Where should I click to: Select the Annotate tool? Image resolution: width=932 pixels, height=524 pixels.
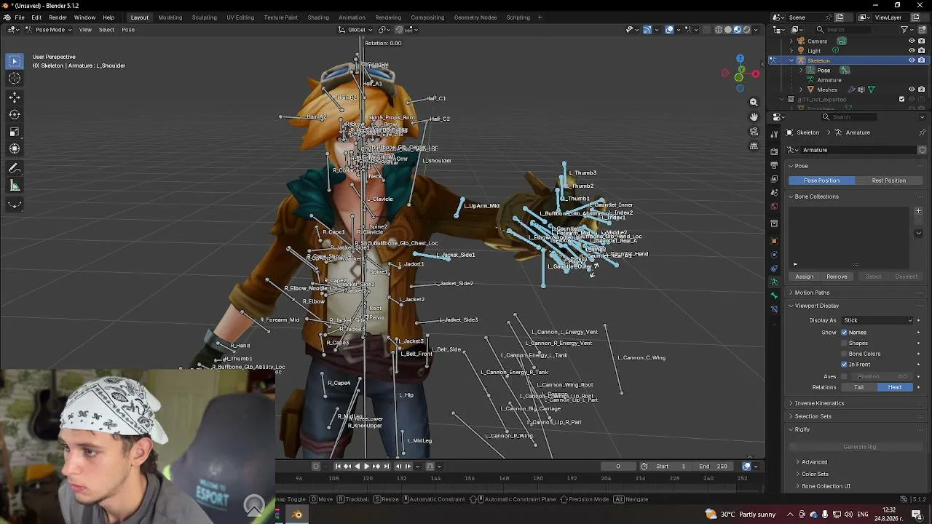point(15,169)
